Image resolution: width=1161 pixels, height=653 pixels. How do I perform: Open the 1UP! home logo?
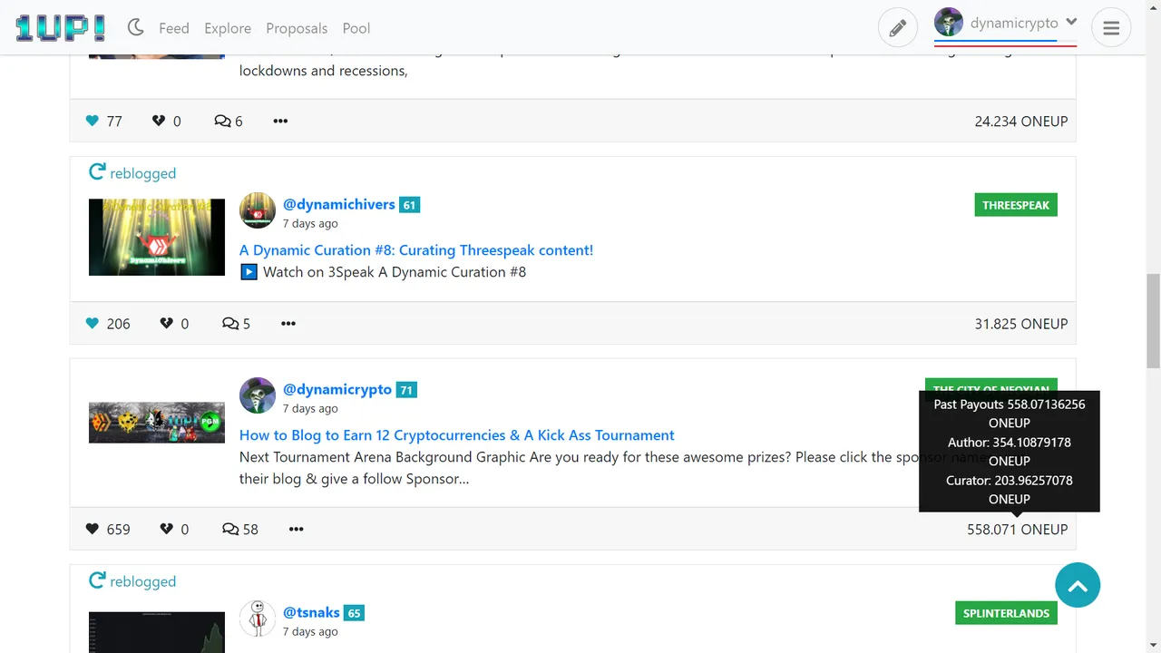60,28
